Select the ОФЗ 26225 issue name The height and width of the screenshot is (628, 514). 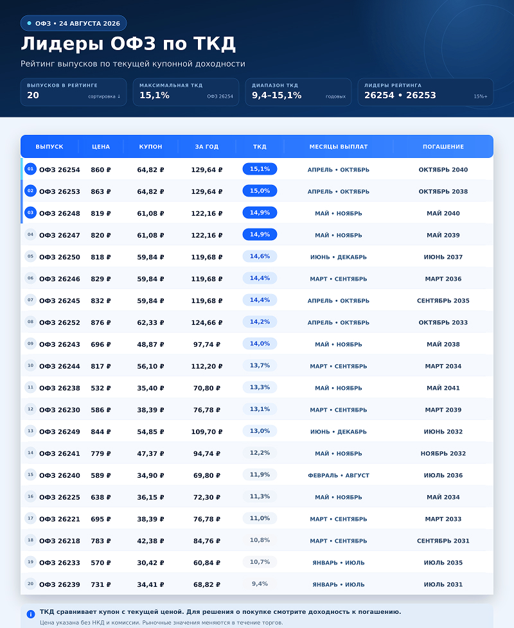tap(60, 497)
